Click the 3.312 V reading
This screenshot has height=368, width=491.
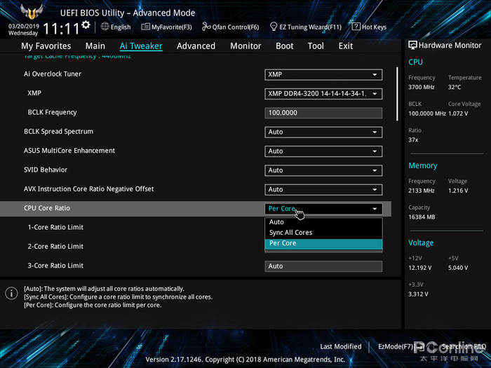coord(418,294)
